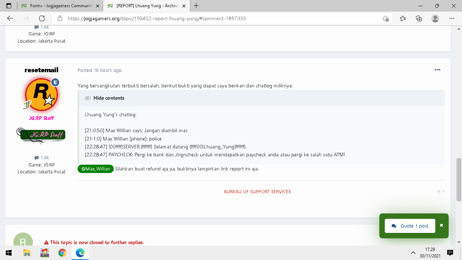Image resolution: width=462 pixels, height=260 pixels.
Task: Click the Lhuang Yung's chatlog line
Action: pos(110,115)
